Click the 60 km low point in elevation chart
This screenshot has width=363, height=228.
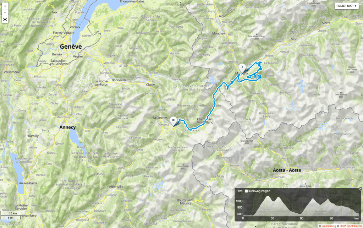pyautogui.click(x=301, y=213)
